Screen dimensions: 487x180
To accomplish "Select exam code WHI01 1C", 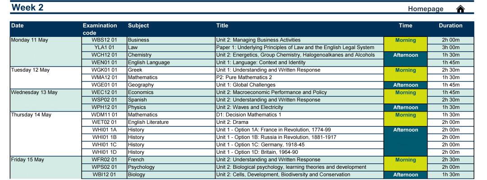I will (104, 144).
